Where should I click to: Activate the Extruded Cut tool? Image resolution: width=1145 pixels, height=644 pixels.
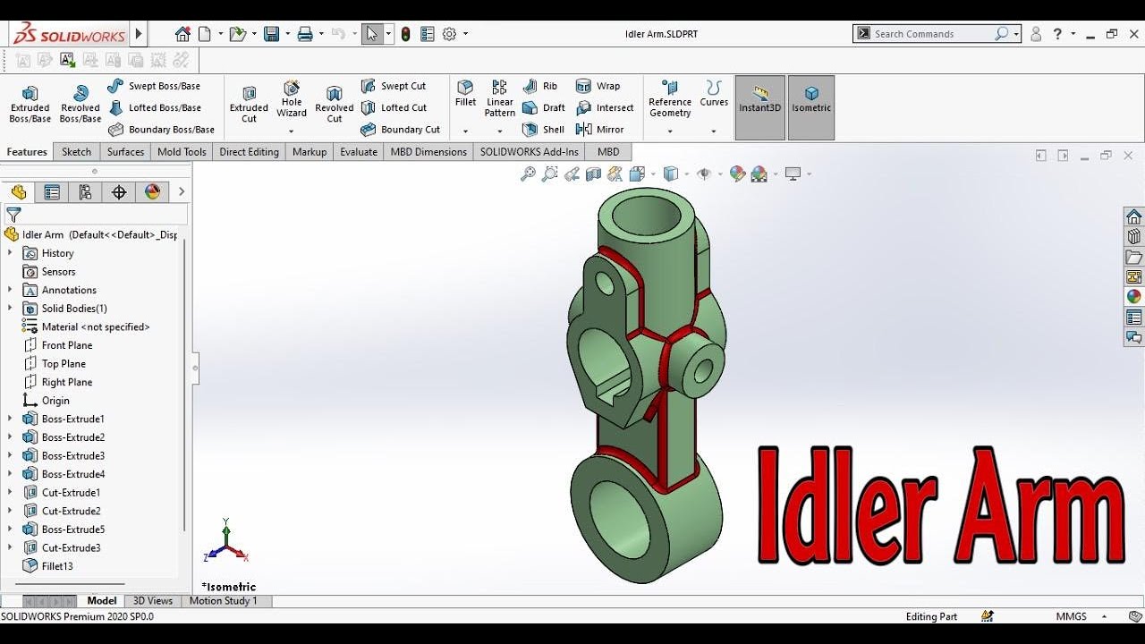(x=249, y=105)
